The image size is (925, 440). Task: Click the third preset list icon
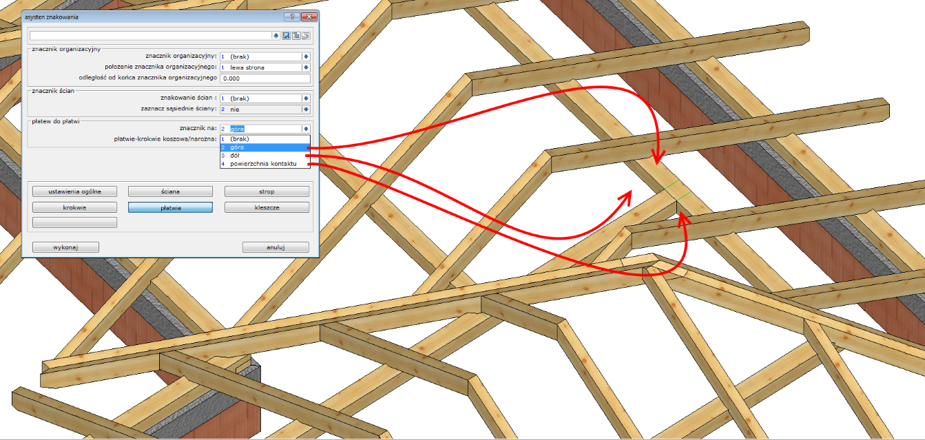(305, 36)
